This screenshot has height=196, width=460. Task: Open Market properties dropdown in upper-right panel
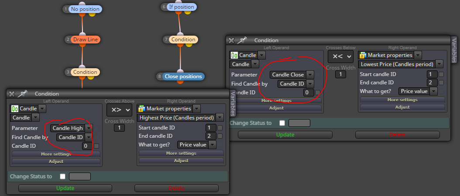point(419,55)
